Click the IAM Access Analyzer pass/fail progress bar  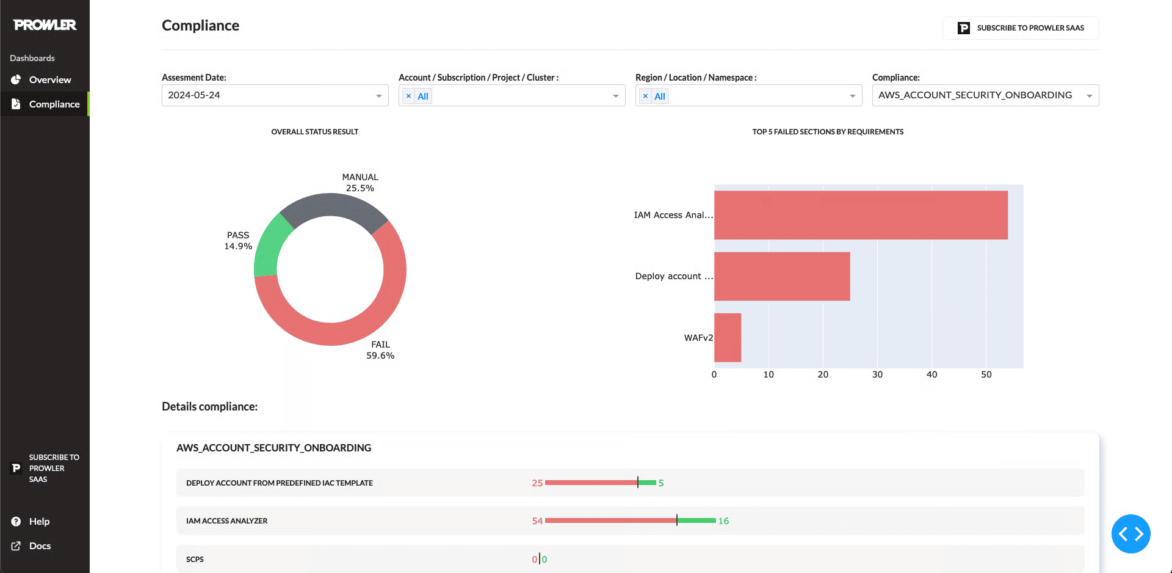[631, 520]
